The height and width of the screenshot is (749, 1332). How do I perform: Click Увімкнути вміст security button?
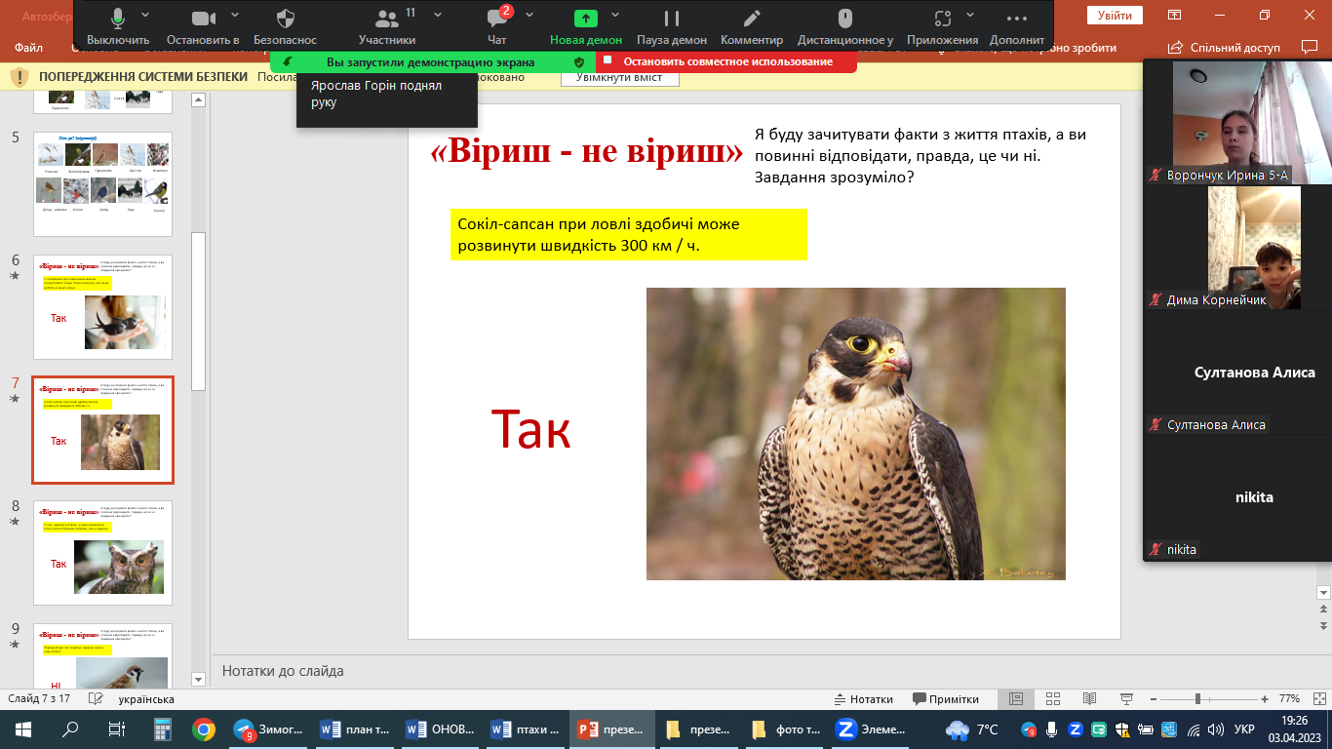coord(619,77)
